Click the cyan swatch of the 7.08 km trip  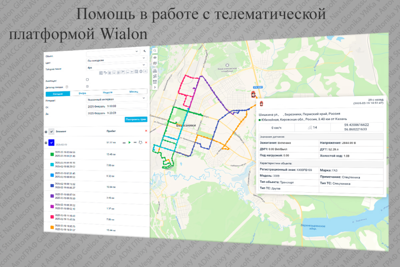click(x=52, y=165)
